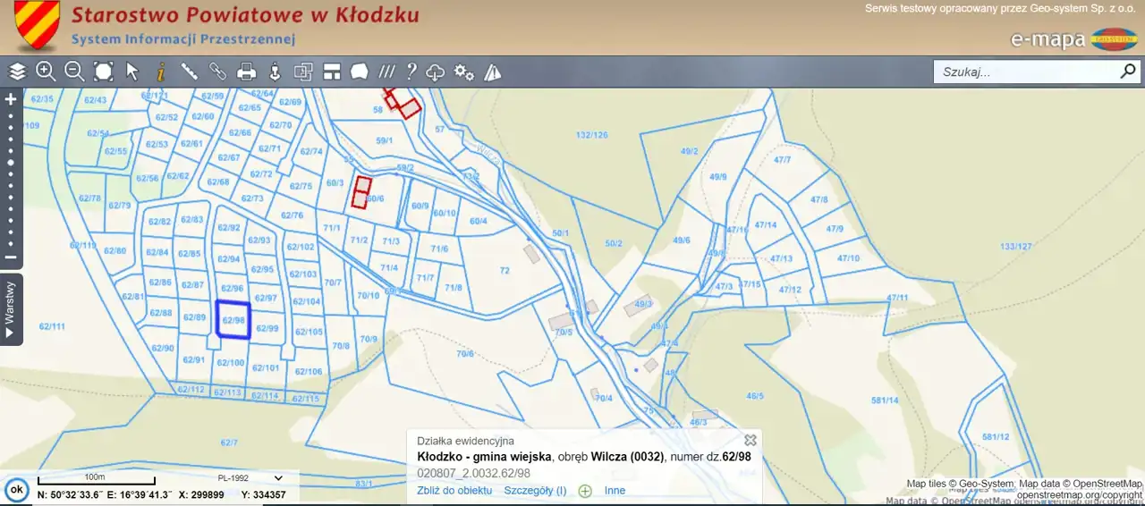The height and width of the screenshot is (506, 1145).
Task: Click the Zbliż do obiektu link
Action: coord(454,491)
